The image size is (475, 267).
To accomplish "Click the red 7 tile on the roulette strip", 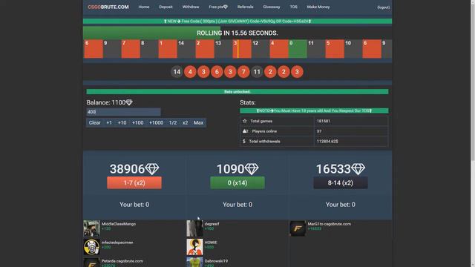I will (131, 49).
